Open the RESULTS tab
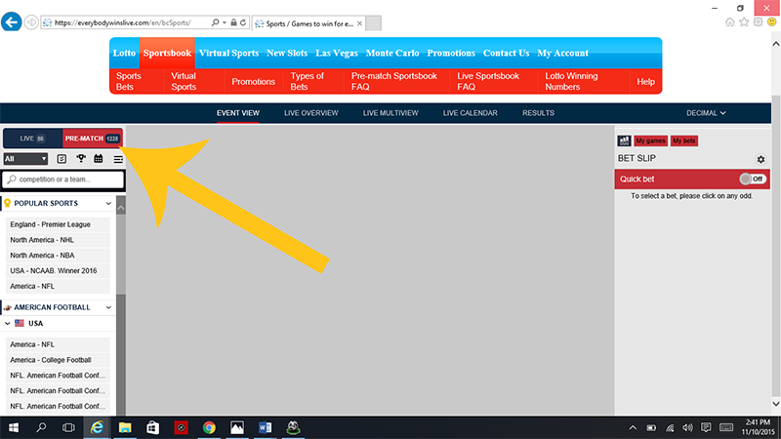The image size is (781, 439). coord(538,113)
